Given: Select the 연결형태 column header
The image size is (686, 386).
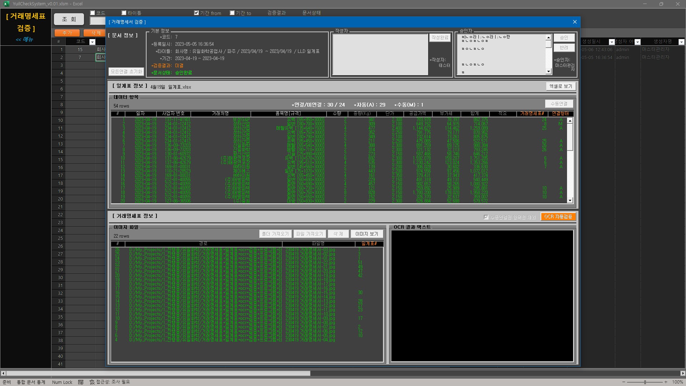Looking at the screenshot, I should 560,114.
